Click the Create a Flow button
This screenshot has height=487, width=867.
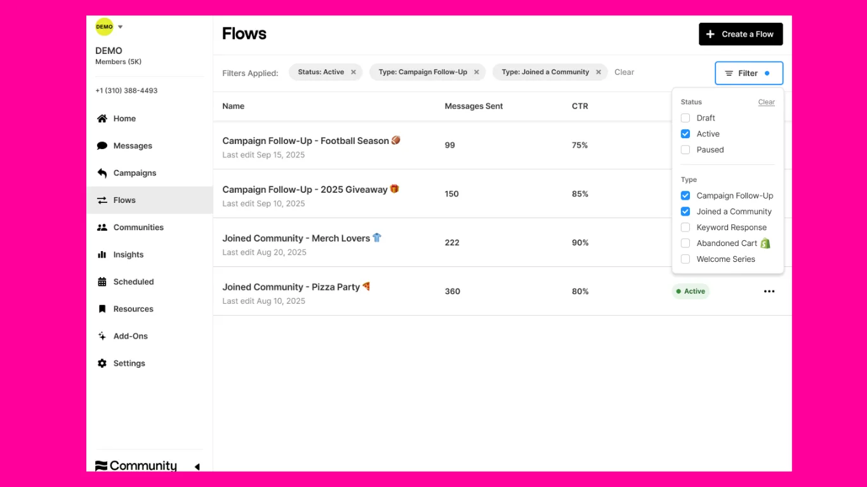pos(740,34)
